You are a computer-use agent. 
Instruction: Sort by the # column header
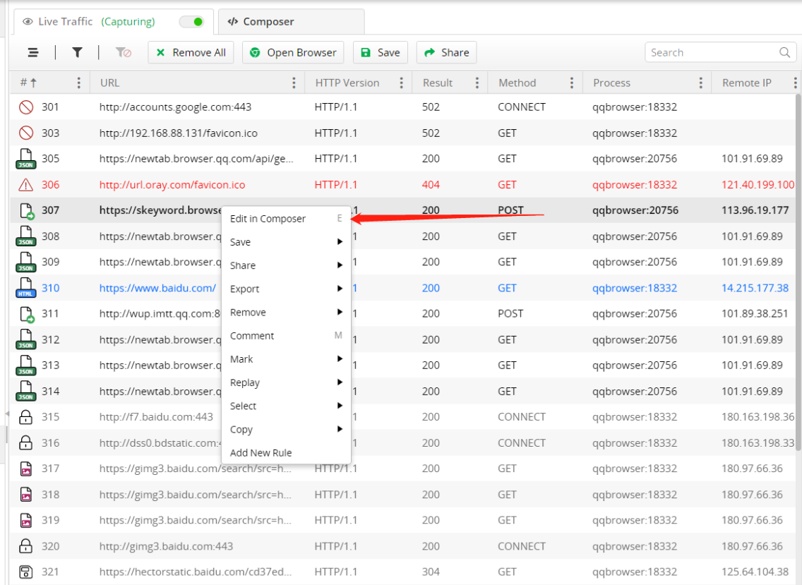(28, 83)
